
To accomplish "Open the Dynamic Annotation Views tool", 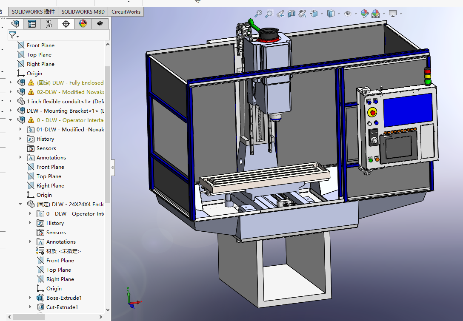I will point(303,14).
